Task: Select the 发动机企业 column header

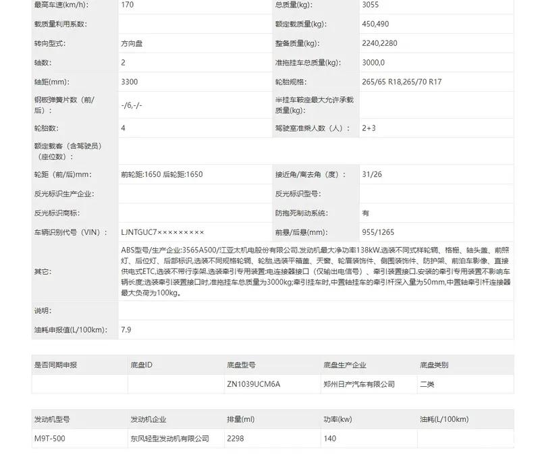Action: 148,419
